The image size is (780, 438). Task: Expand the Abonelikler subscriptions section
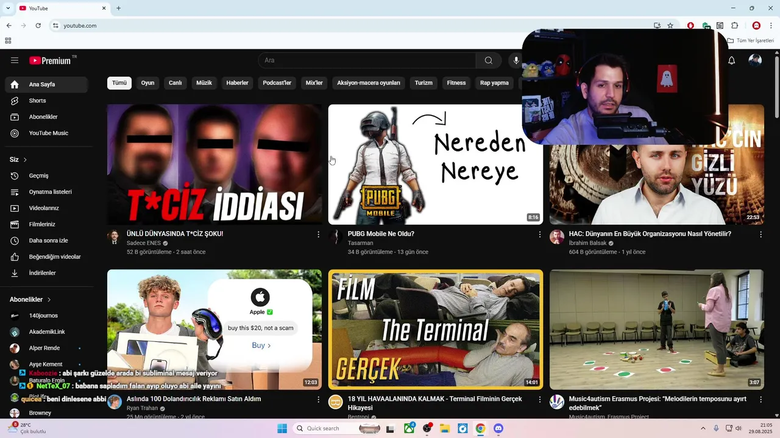[x=30, y=299]
